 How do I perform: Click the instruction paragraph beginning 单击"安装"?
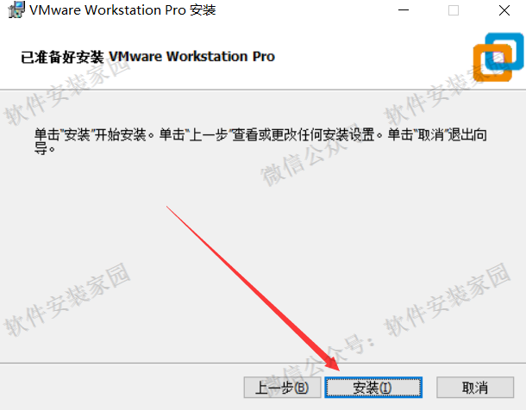[260, 140]
